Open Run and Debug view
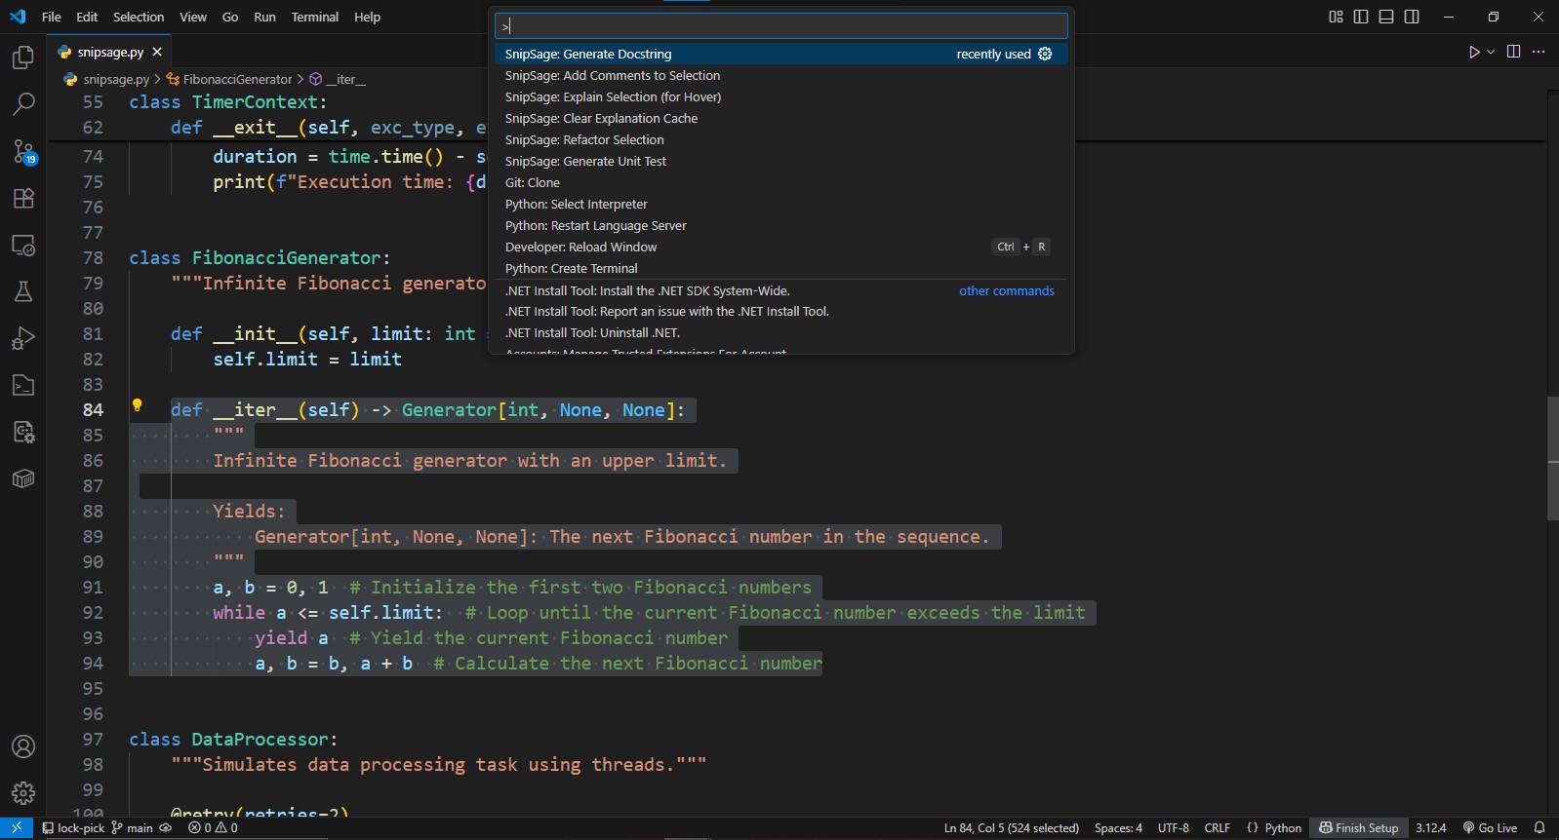The width and height of the screenshot is (1559, 840). 23,338
